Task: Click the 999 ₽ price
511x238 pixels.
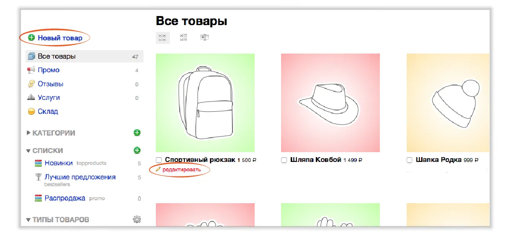Action: (471, 160)
